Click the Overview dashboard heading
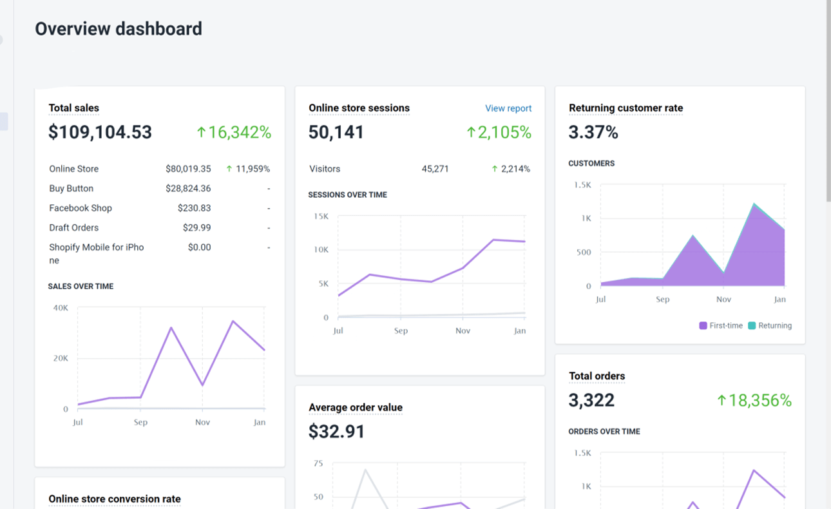 point(119,28)
